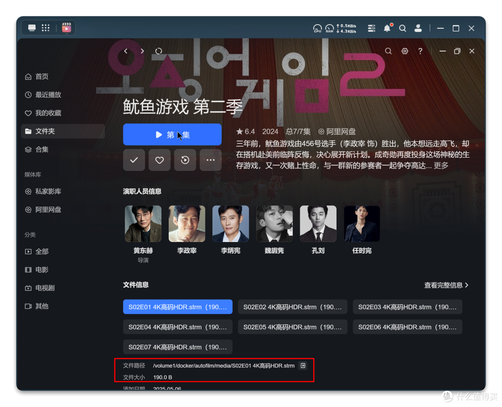502x407 pixels.
Task: Show 其他 category
Action: coord(63,306)
